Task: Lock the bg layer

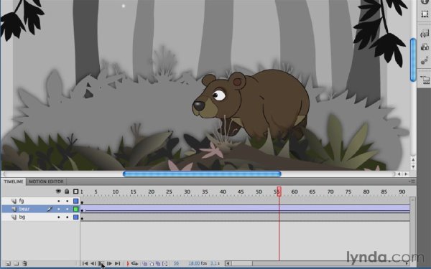Action: coord(67,217)
